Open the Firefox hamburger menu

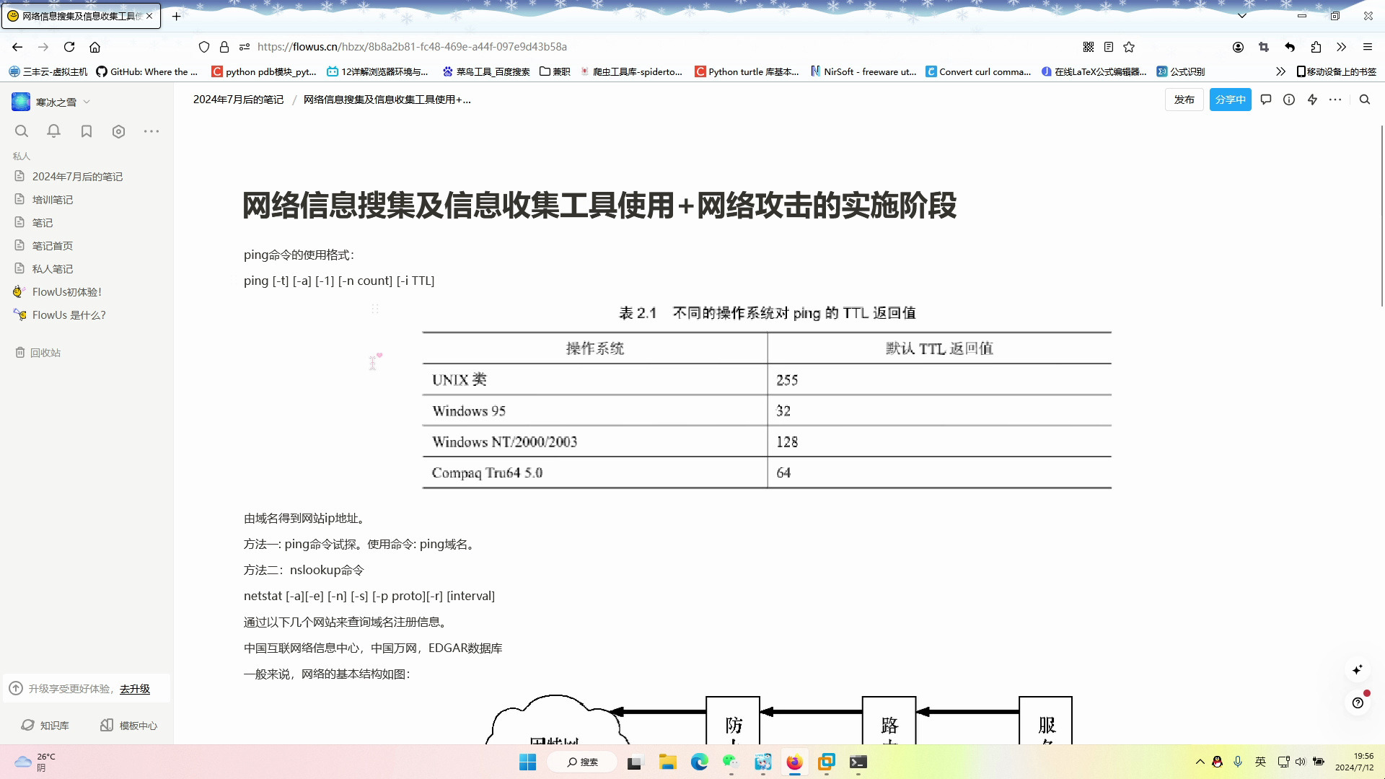1367,47
